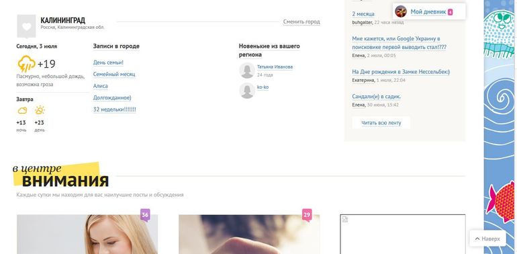This screenshot has height=254, width=517.
Task: Open the День семьи! post
Action: (x=109, y=62)
